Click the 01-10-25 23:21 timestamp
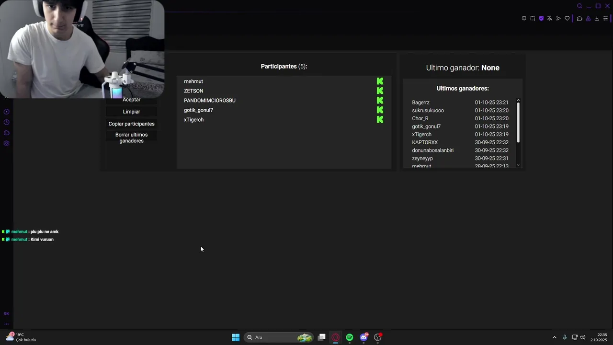The height and width of the screenshot is (345, 613). [x=491, y=103]
